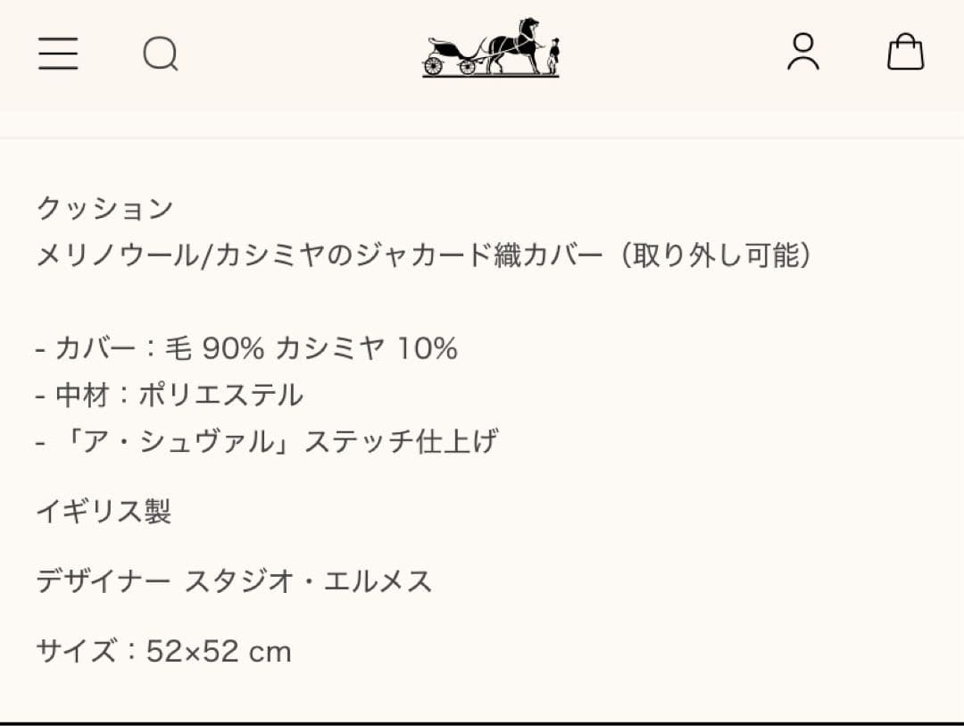Image resolution: width=964 pixels, height=726 pixels.
Task: Click the サイズ：52×52 cm specification line
Action: pyautogui.click(x=163, y=652)
